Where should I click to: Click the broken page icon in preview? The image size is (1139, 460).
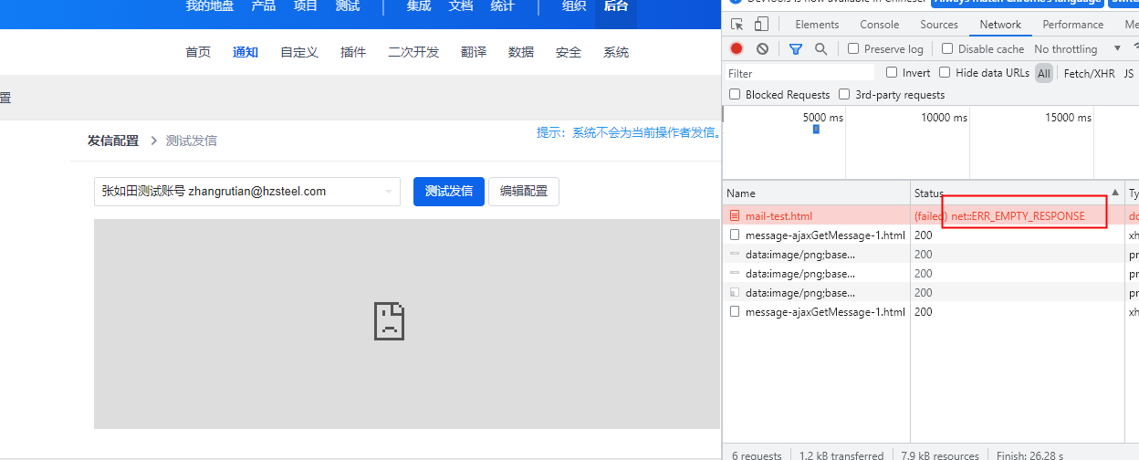click(389, 322)
